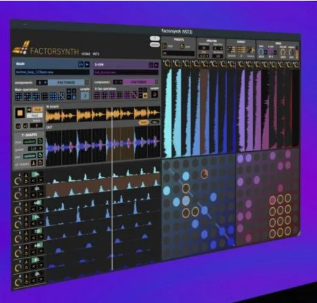Open the ANALYSIS FFT size dropdown

[x=203, y=56]
